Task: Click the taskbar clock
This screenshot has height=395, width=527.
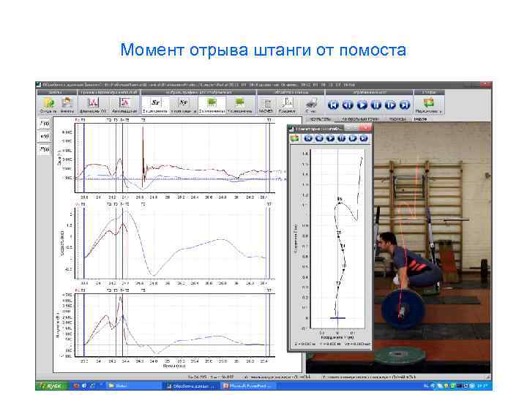Action: [483, 386]
